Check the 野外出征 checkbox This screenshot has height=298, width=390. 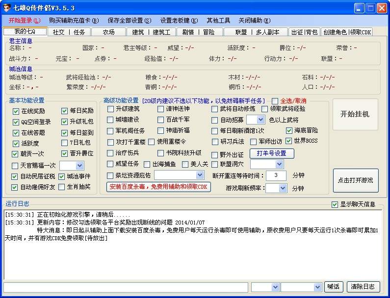coord(214,155)
